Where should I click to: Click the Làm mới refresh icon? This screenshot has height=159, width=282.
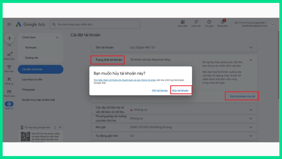coord(196,22)
